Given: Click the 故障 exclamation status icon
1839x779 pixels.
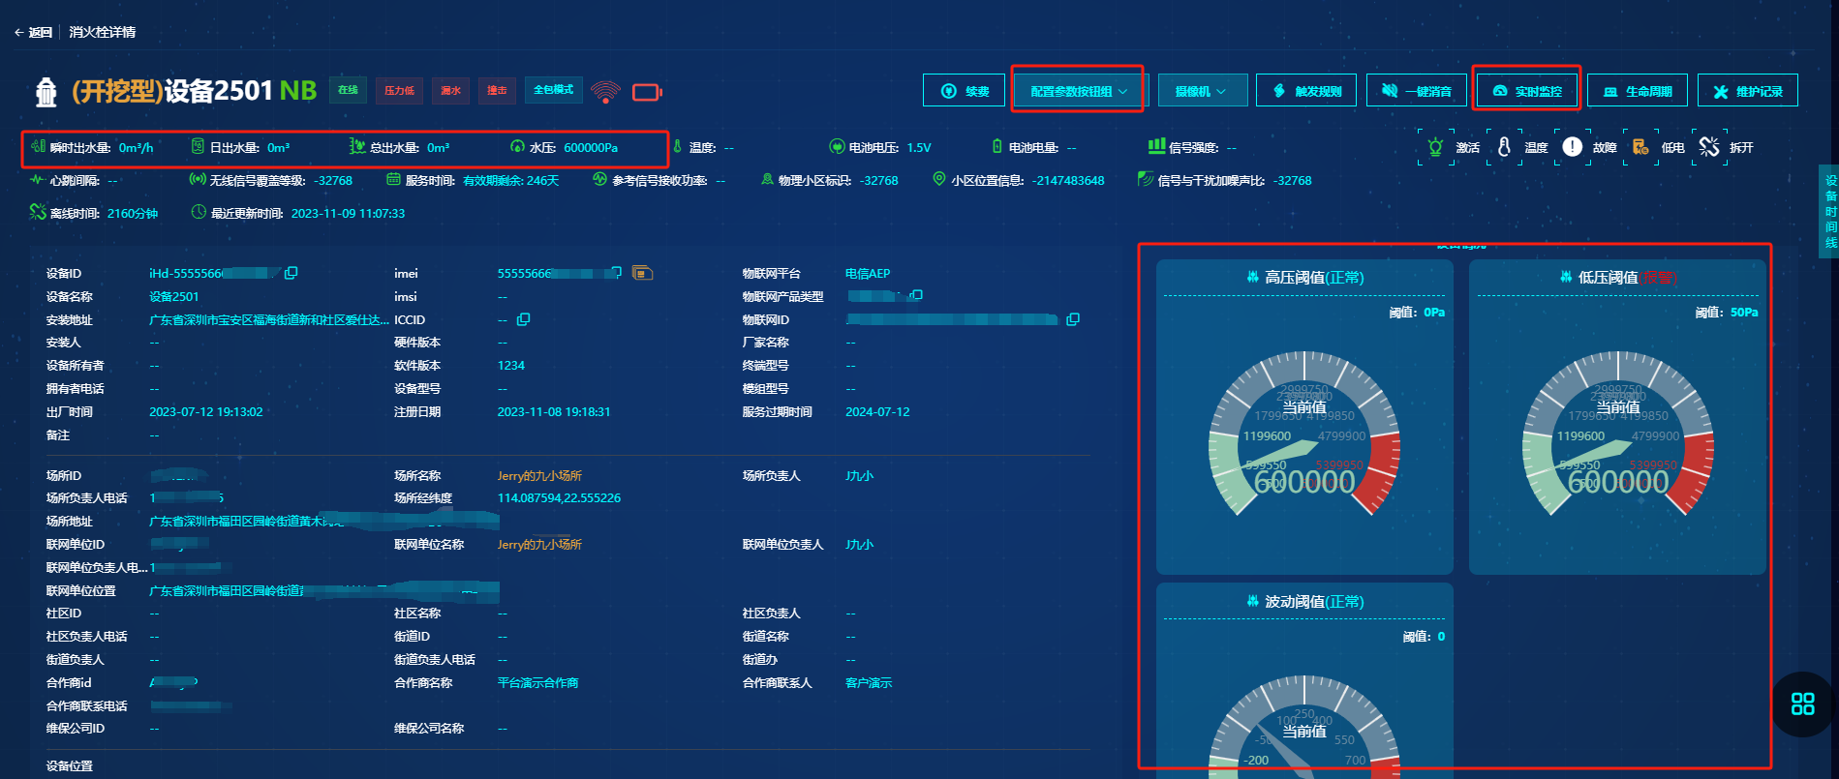Looking at the screenshot, I should click(1573, 147).
